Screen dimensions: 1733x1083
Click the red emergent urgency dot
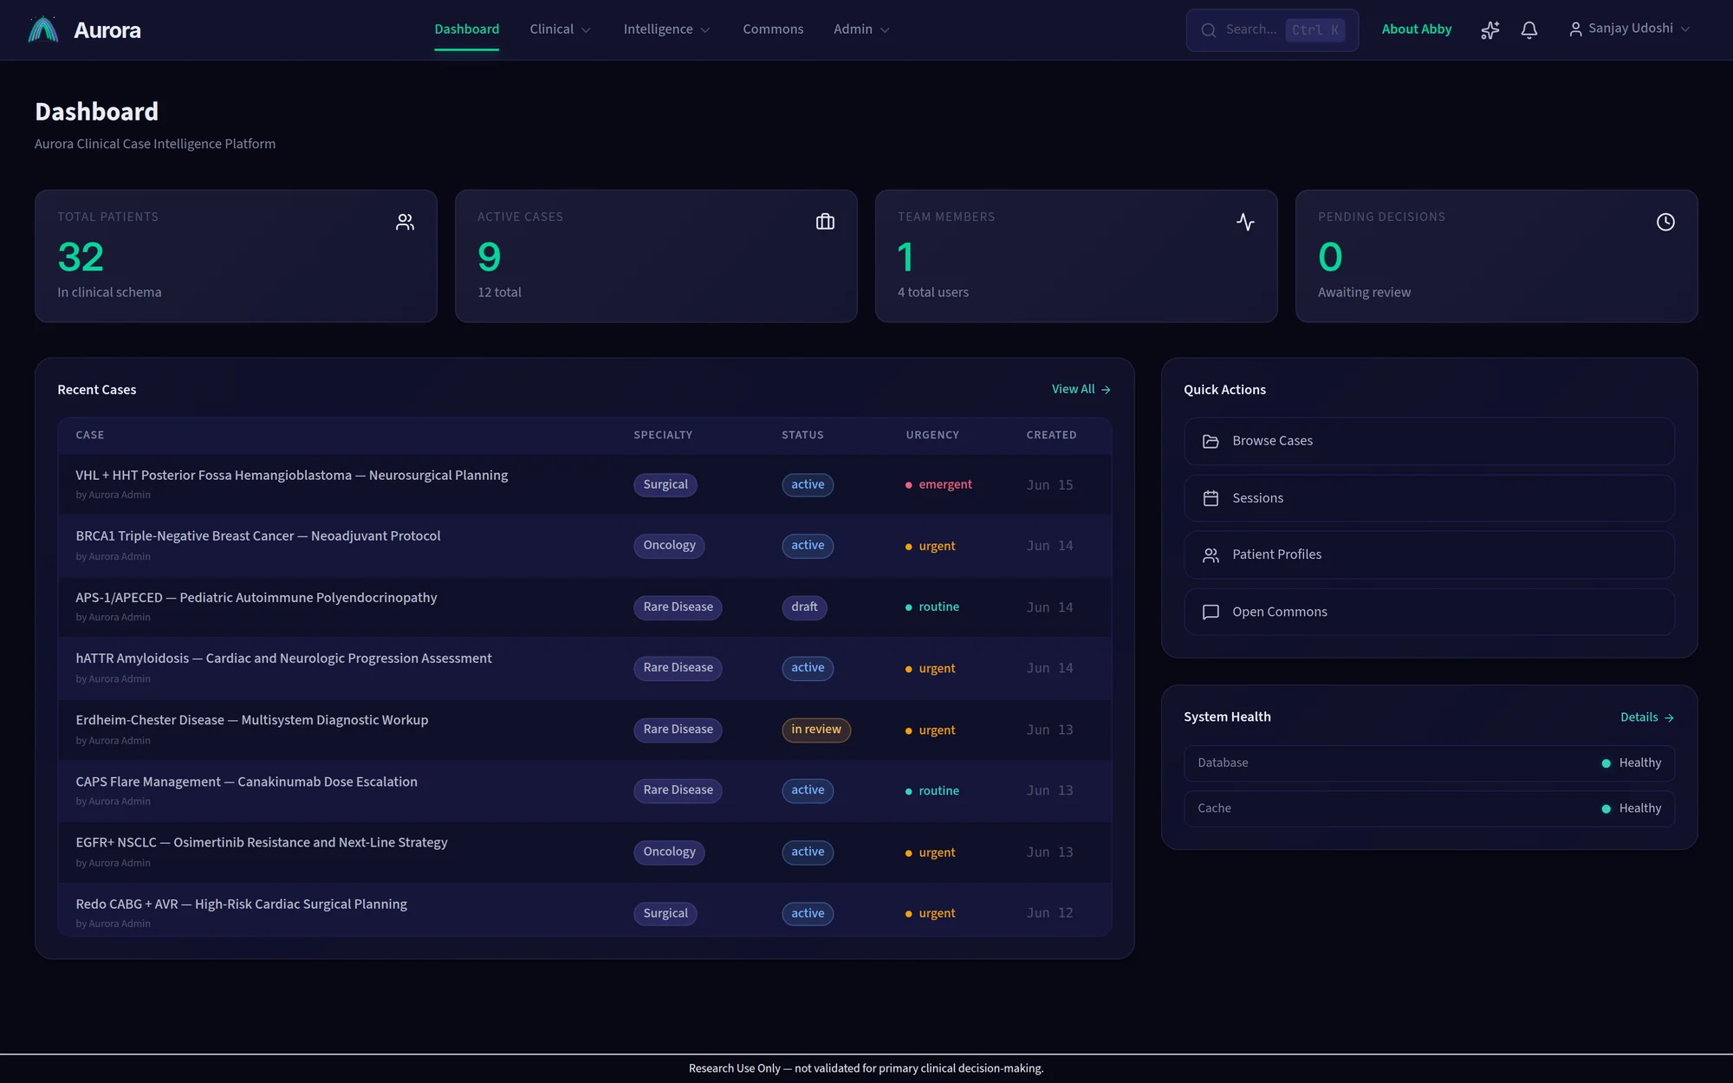click(x=908, y=485)
